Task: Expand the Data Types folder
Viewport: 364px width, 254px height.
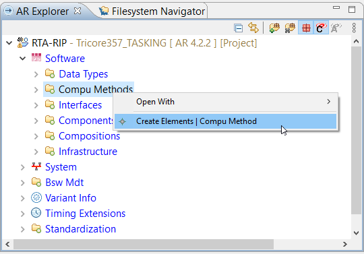Action: click(x=36, y=74)
